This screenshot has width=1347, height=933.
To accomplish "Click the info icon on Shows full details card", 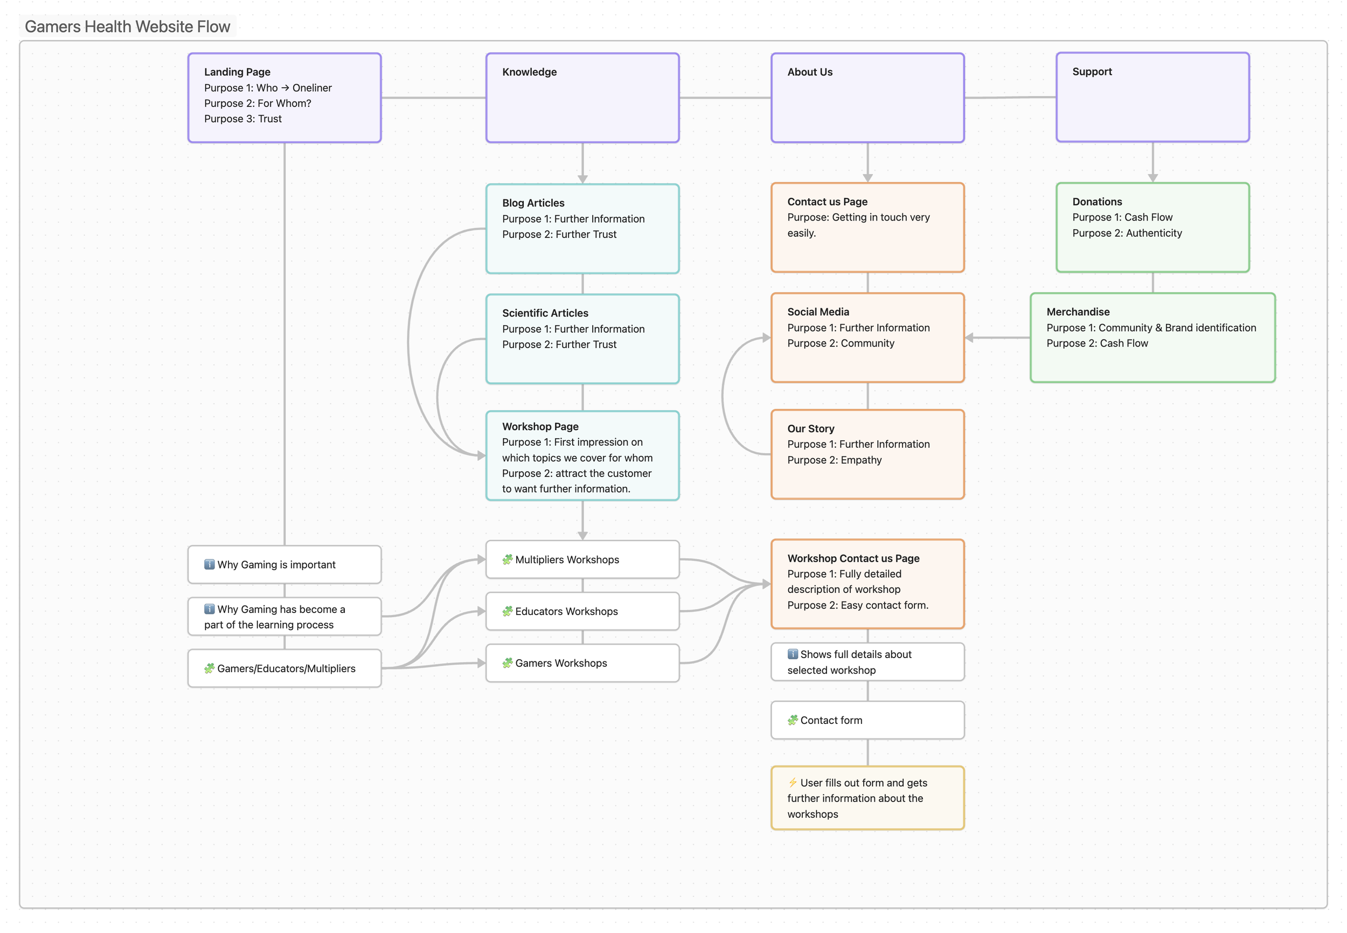I will point(793,654).
